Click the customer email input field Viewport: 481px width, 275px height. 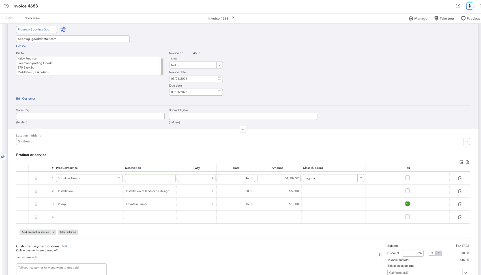[x=73, y=39]
